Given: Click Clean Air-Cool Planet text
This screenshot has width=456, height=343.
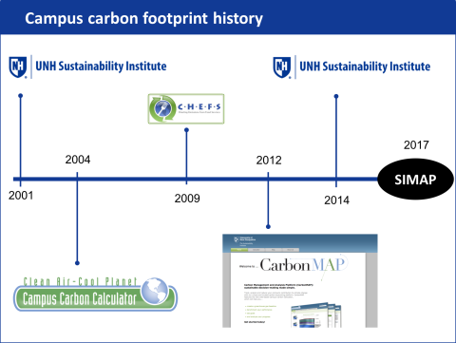Looking at the screenshot, I should click(80, 281).
